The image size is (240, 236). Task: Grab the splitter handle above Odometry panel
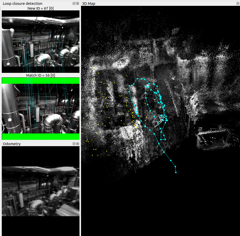(41, 141)
